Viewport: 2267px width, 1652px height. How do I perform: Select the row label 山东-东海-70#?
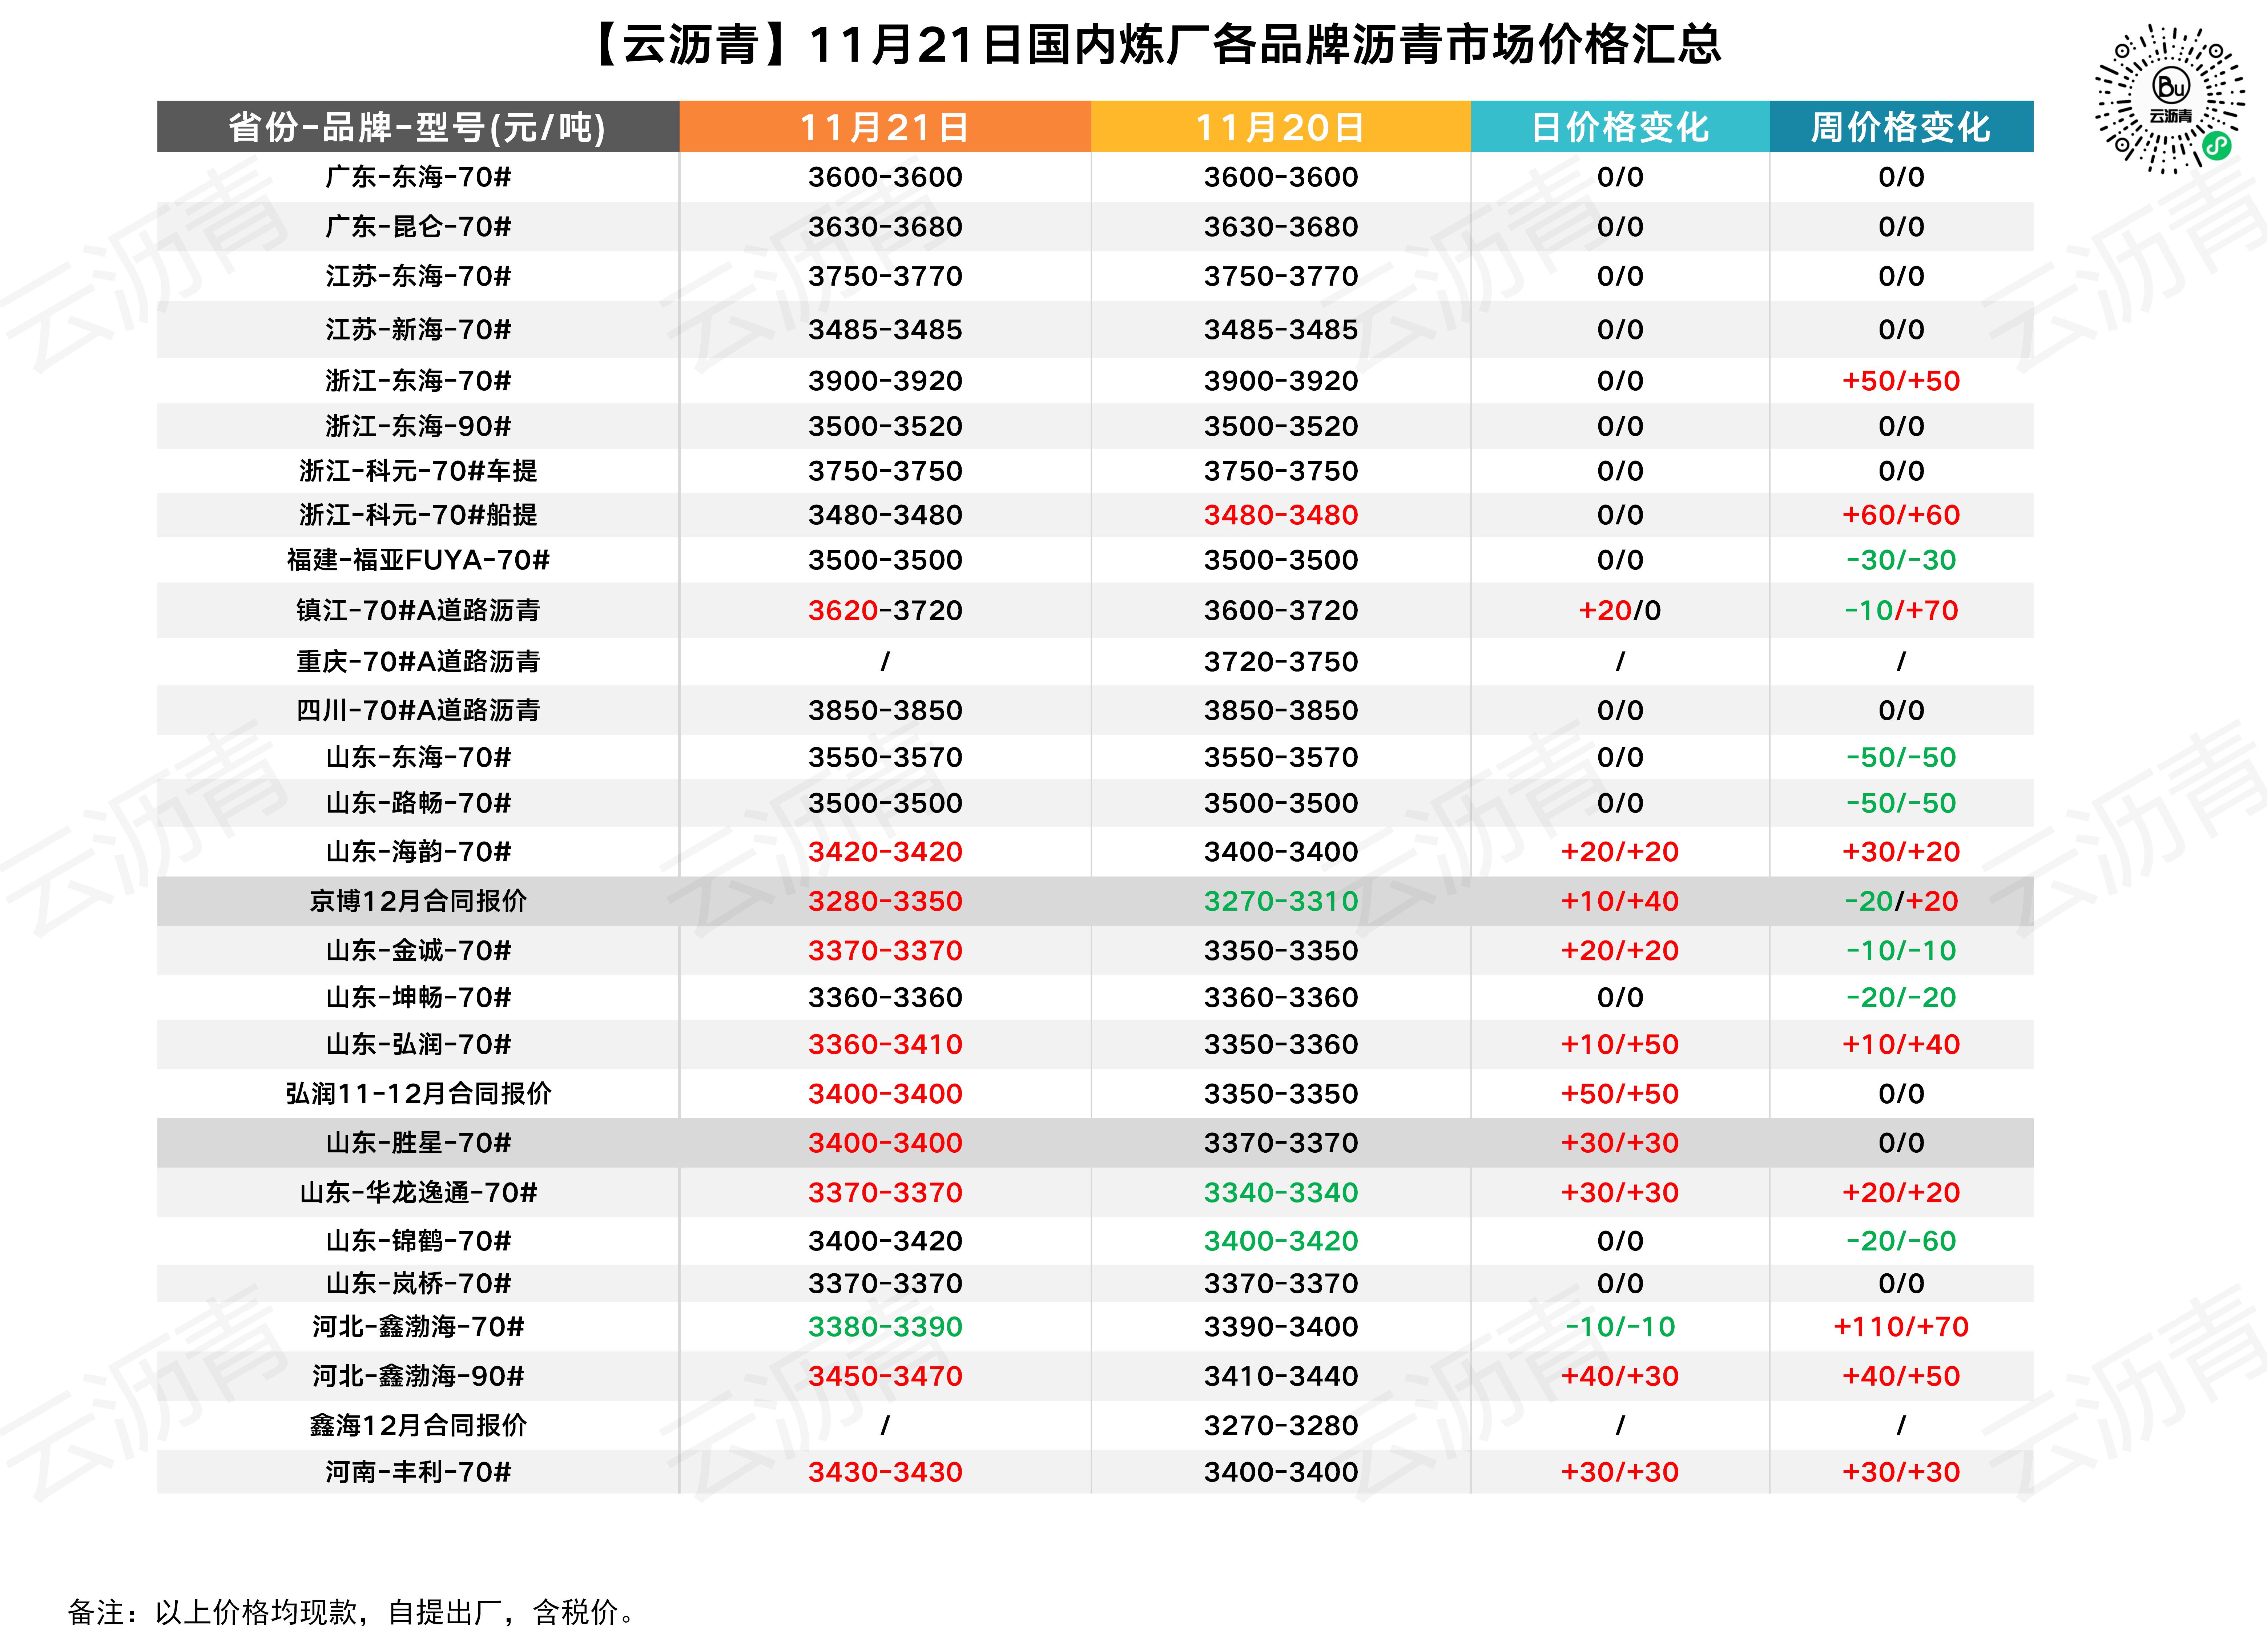click(x=418, y=757)
